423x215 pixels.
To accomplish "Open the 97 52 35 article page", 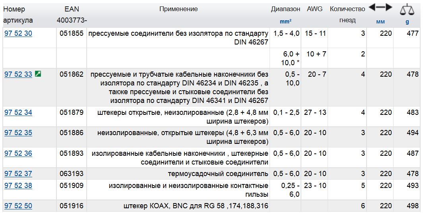I will tap(18, 133).
